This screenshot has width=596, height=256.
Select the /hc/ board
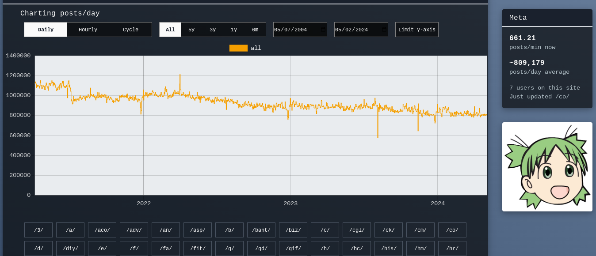pyautogui.click(x=357, y=248)
